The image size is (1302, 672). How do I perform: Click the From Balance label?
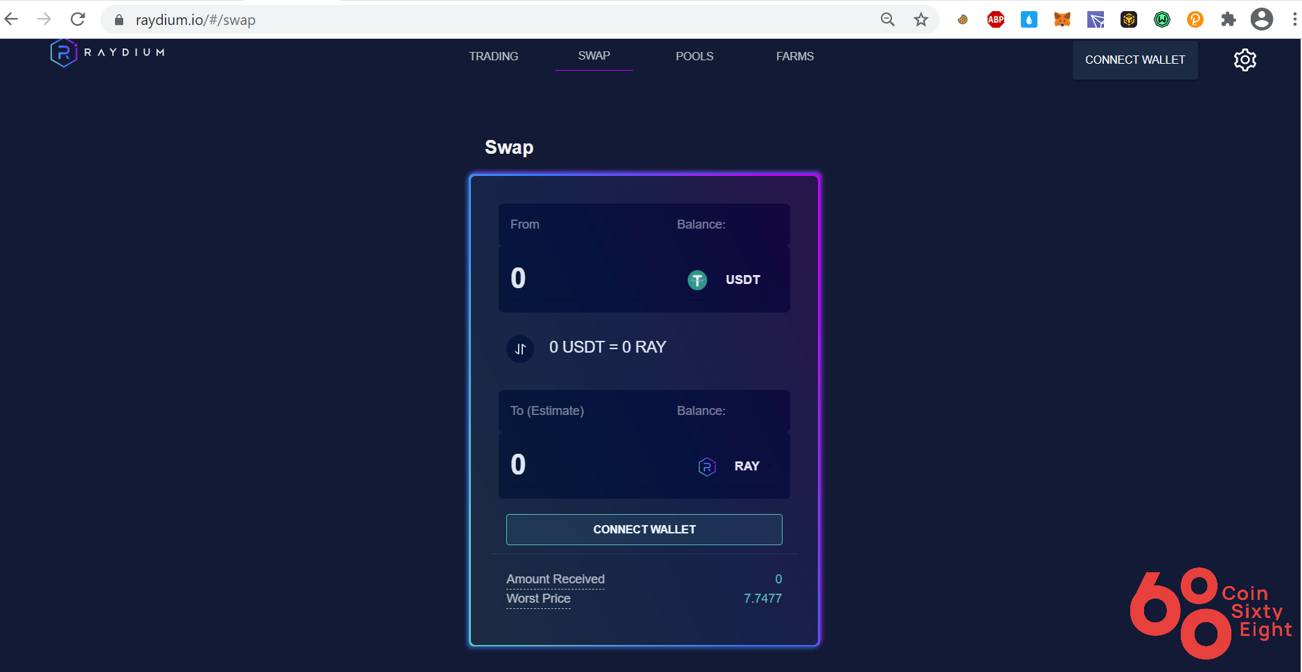(x=701, y=224)
